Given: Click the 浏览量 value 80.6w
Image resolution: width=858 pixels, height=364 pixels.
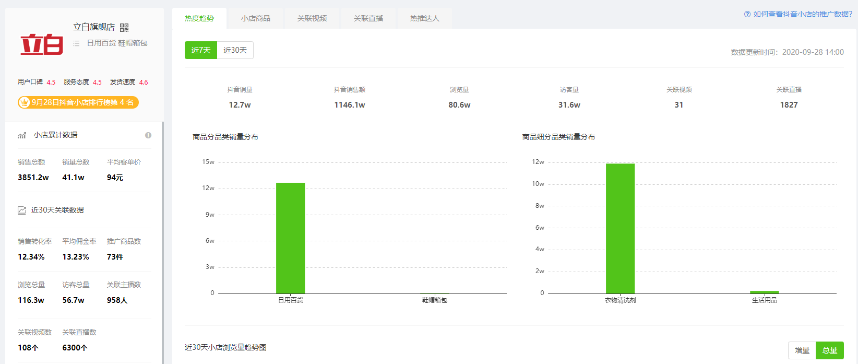Looking at the screenshot, I should pyautogui.click(x=459, y=105).
